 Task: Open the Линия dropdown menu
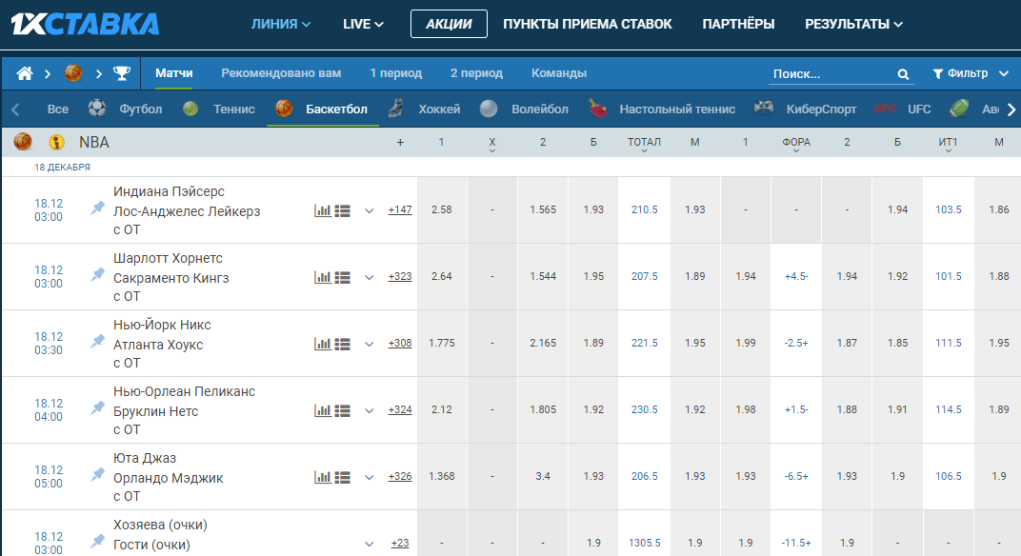pos(281,24)
